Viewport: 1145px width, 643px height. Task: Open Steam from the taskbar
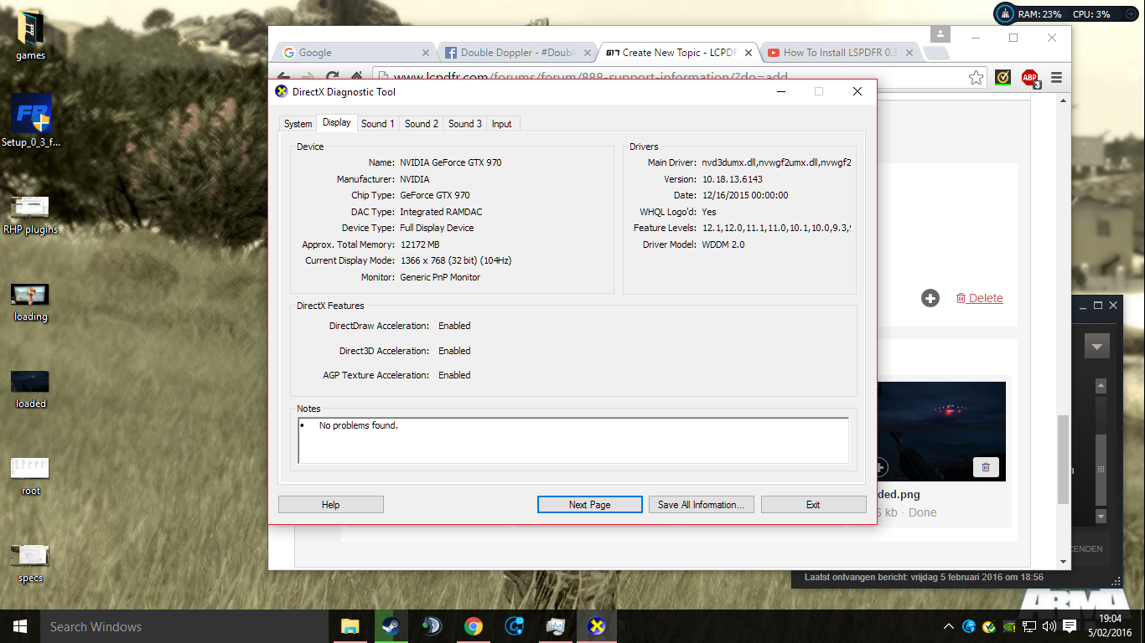[x=391, y=626]
